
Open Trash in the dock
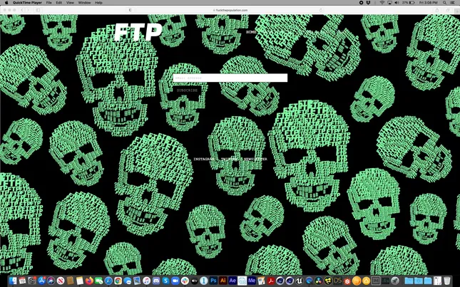(446, 281)
